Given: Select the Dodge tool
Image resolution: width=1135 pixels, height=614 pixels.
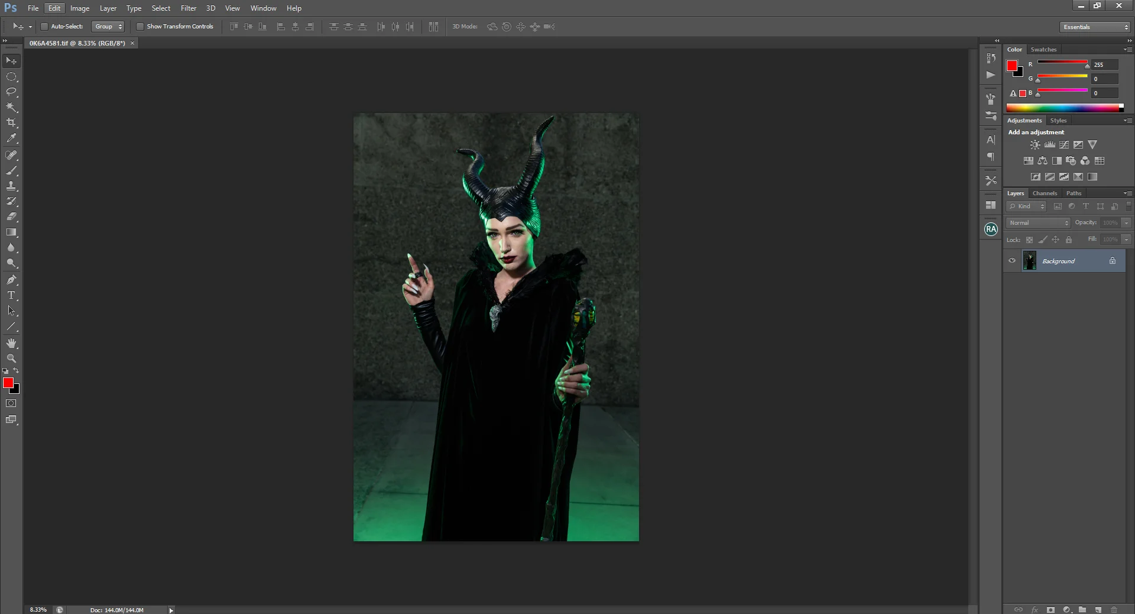Looking at the screenshot, I should pos(11,263).
